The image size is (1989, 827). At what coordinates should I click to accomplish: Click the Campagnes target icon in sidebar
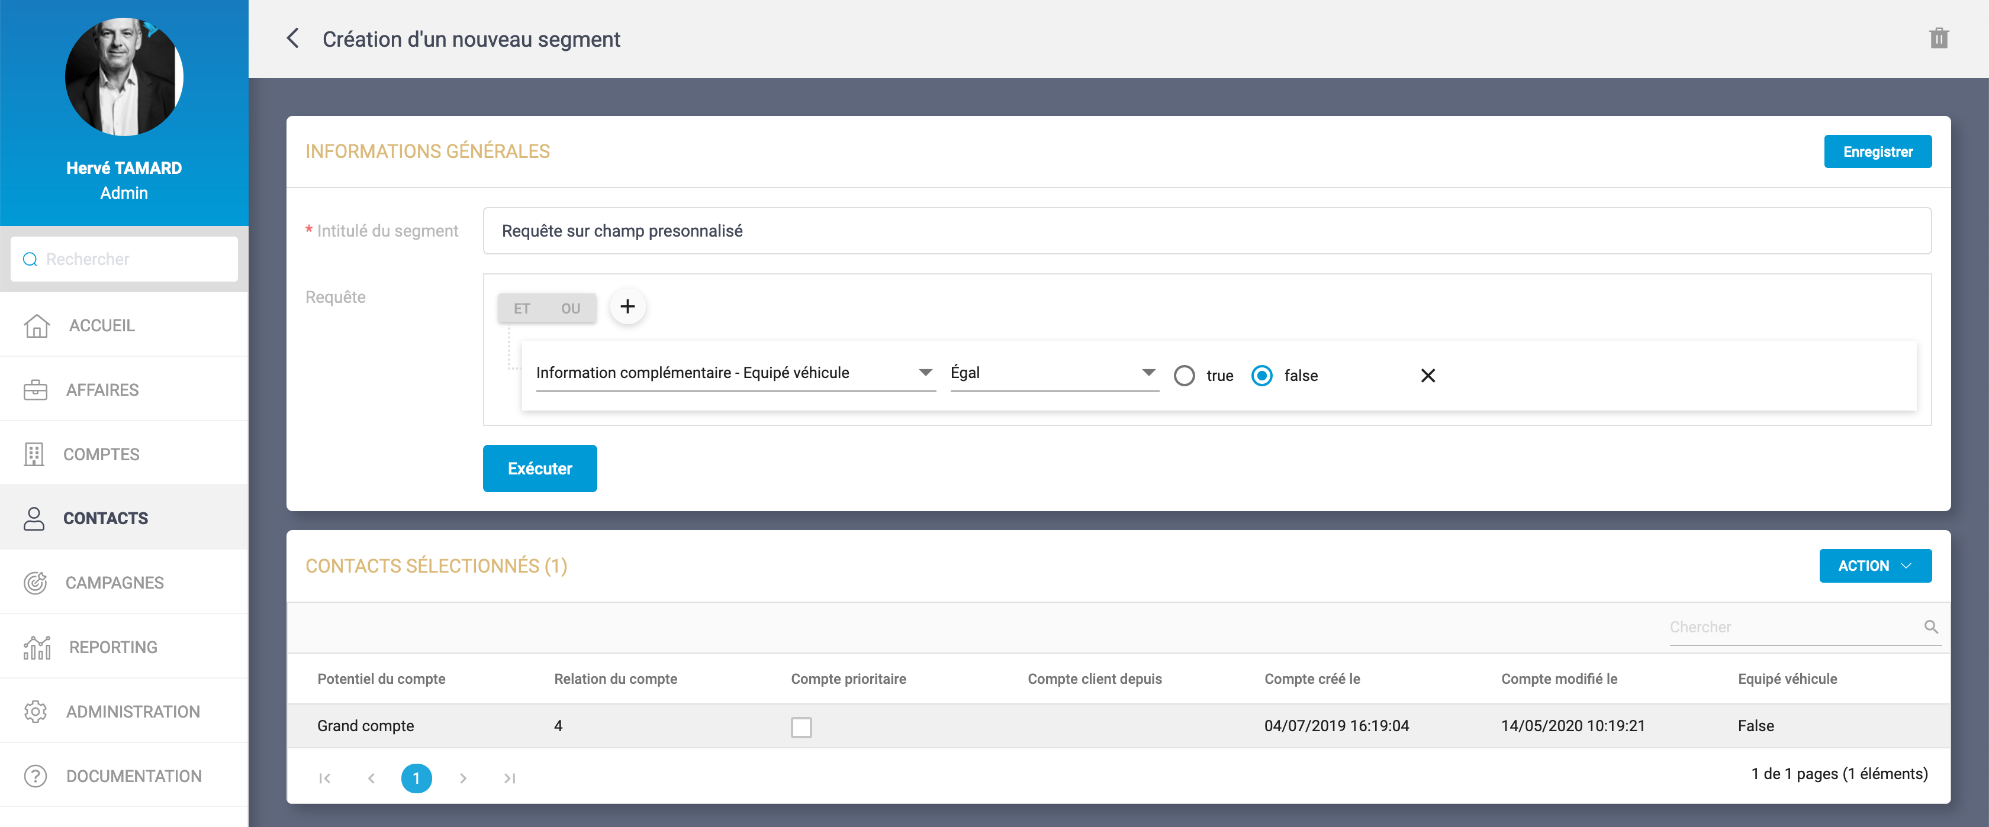(36, 583)
